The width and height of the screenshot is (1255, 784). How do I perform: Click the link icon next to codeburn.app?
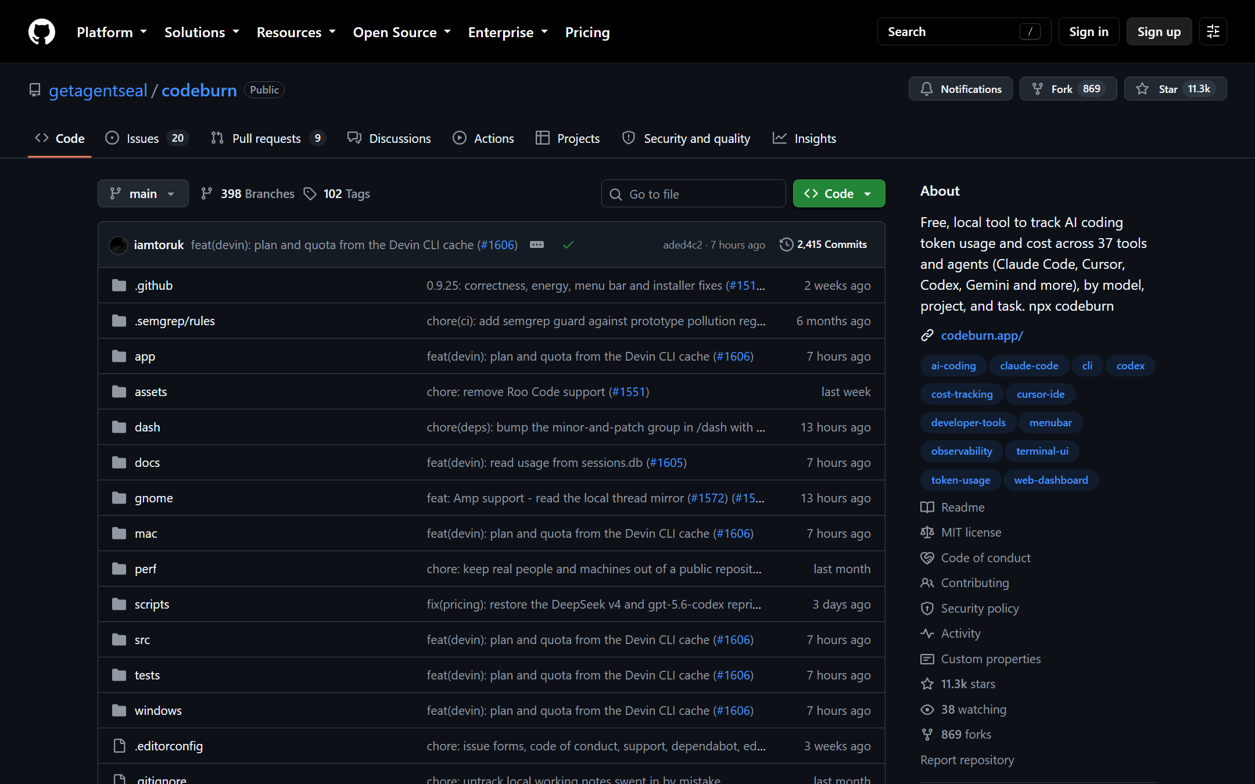pos(927,335)
